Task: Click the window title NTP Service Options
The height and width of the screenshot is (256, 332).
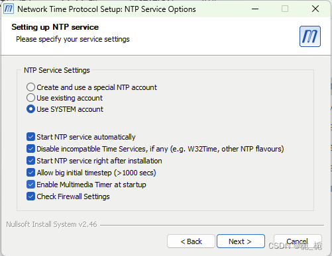Action: [x=107, y=9]
